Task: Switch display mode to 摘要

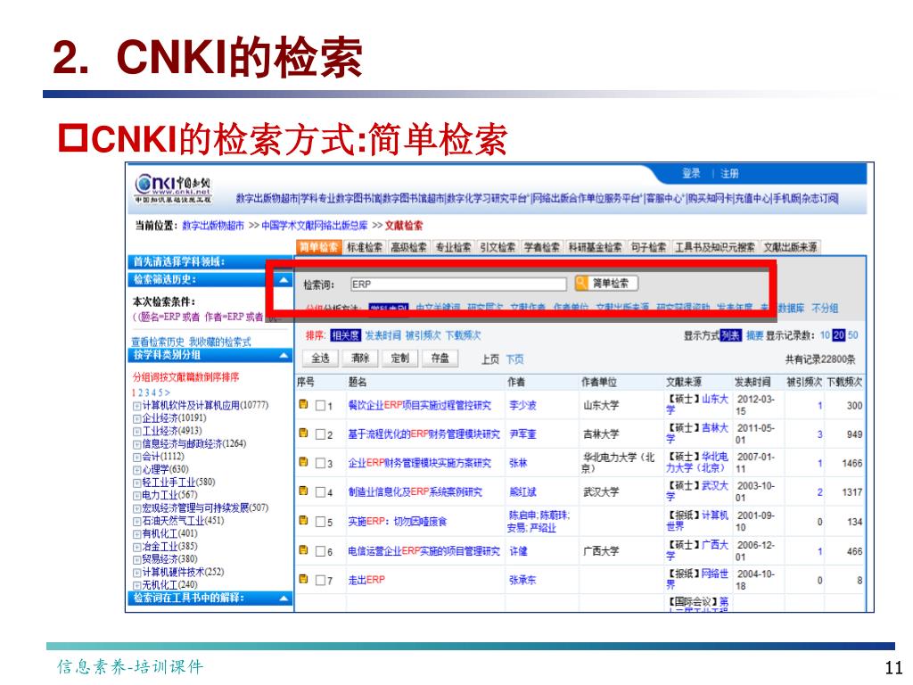Action: click(754, 335)
